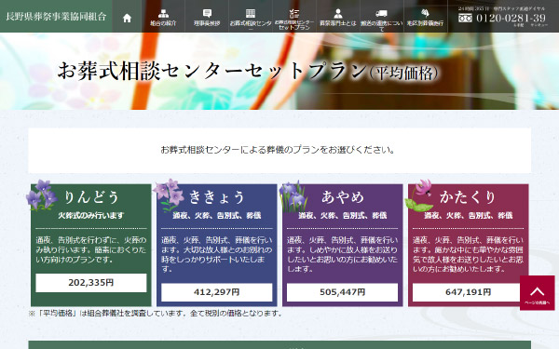This screenshot has height=349, width=559.
Task: Click the 505,447円 price button
Action: coord(342,292)
